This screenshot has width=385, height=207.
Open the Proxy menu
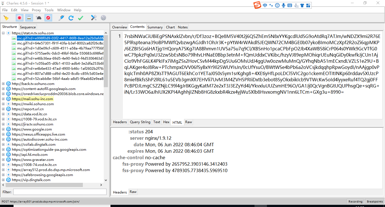pos(36,10)
